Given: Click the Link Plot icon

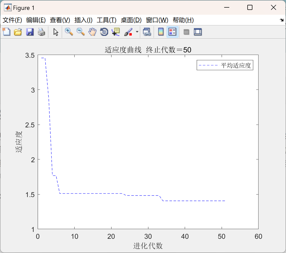Looking at the screenshot, I should coord(147,32).
